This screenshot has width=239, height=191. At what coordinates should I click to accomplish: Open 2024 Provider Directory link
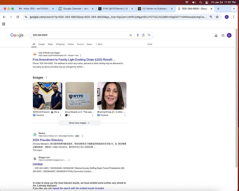pyautogui.click(x=48, y=140)
